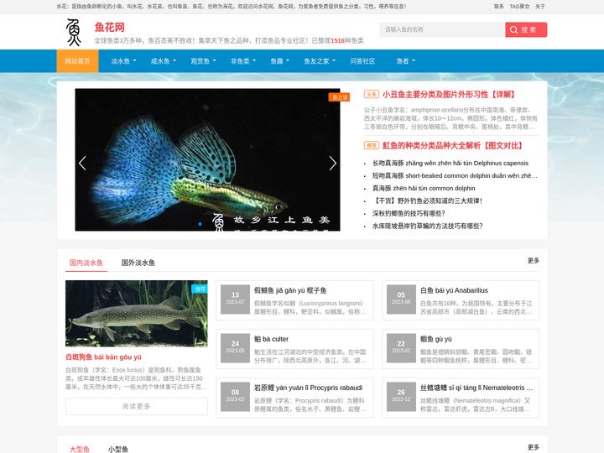The image size is (604, 453).
Task: Click date box 22 2023-02
Action: (401, 348)
